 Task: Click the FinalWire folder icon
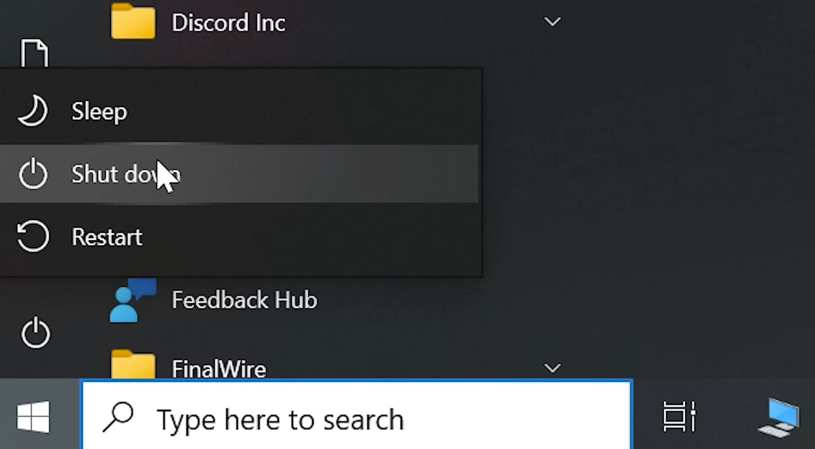(133, 364)
